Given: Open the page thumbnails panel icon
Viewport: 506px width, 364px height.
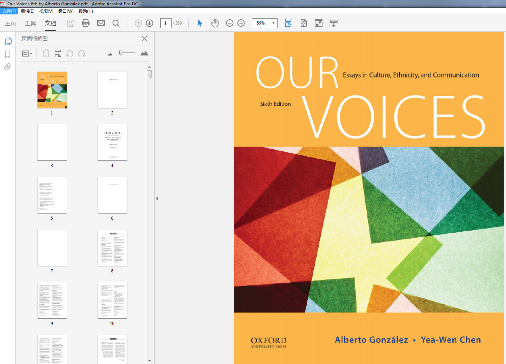Looking at the screenshot, I should (8, 41).
